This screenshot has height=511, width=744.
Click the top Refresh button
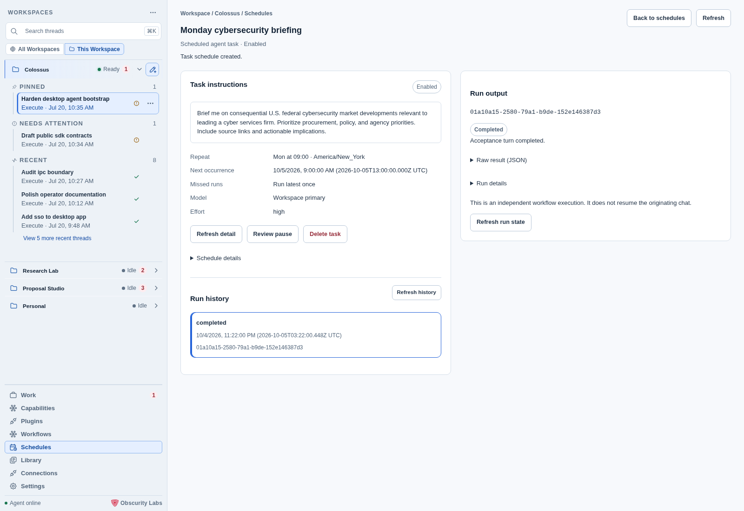(x=713, y=18)
